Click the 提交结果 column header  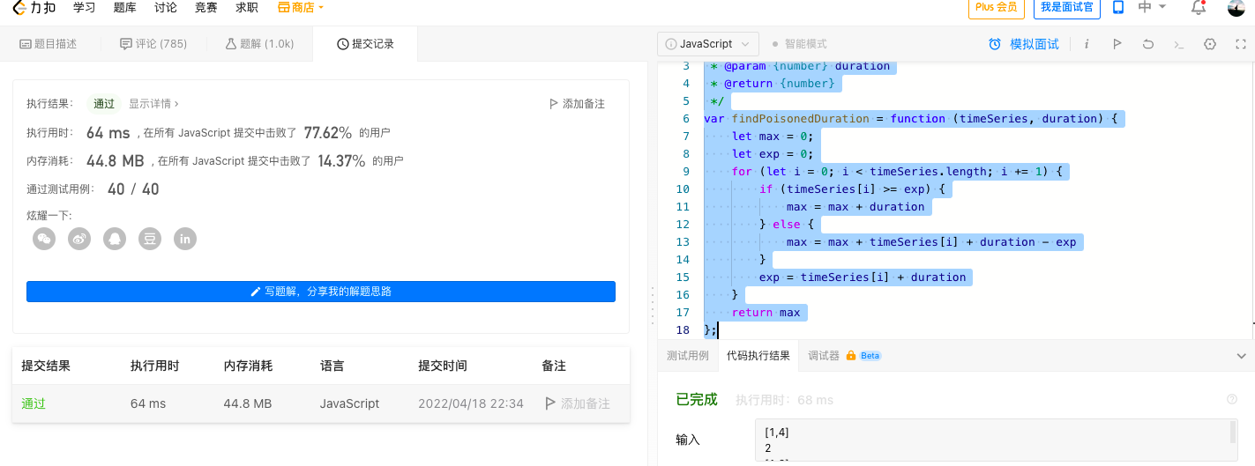(x=46, y=366)
